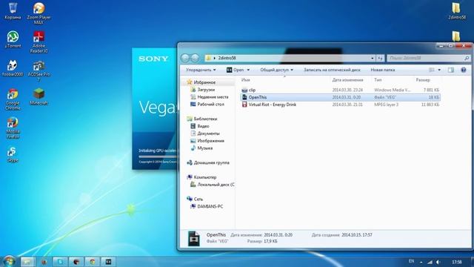Select Компьютер in navigation pane
Image resolution: width=474 pixels, height=267 pixels.
tap(205, 177)
